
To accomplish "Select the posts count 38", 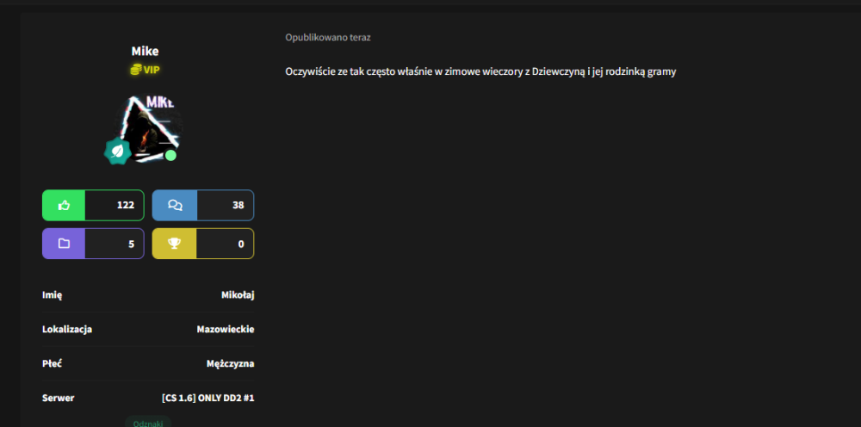I will [x=238, y=205].
